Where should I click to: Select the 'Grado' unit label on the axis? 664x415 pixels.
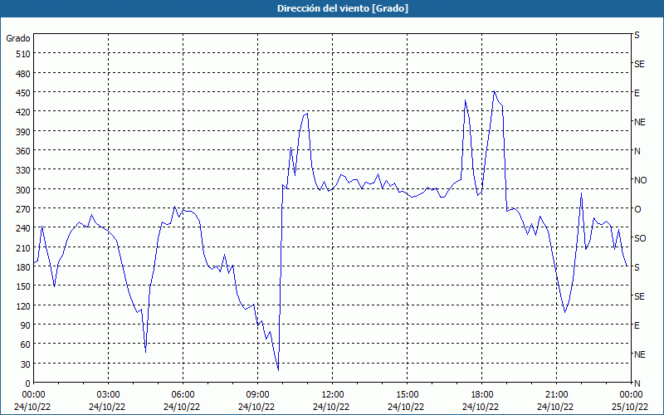pos(18,38)
